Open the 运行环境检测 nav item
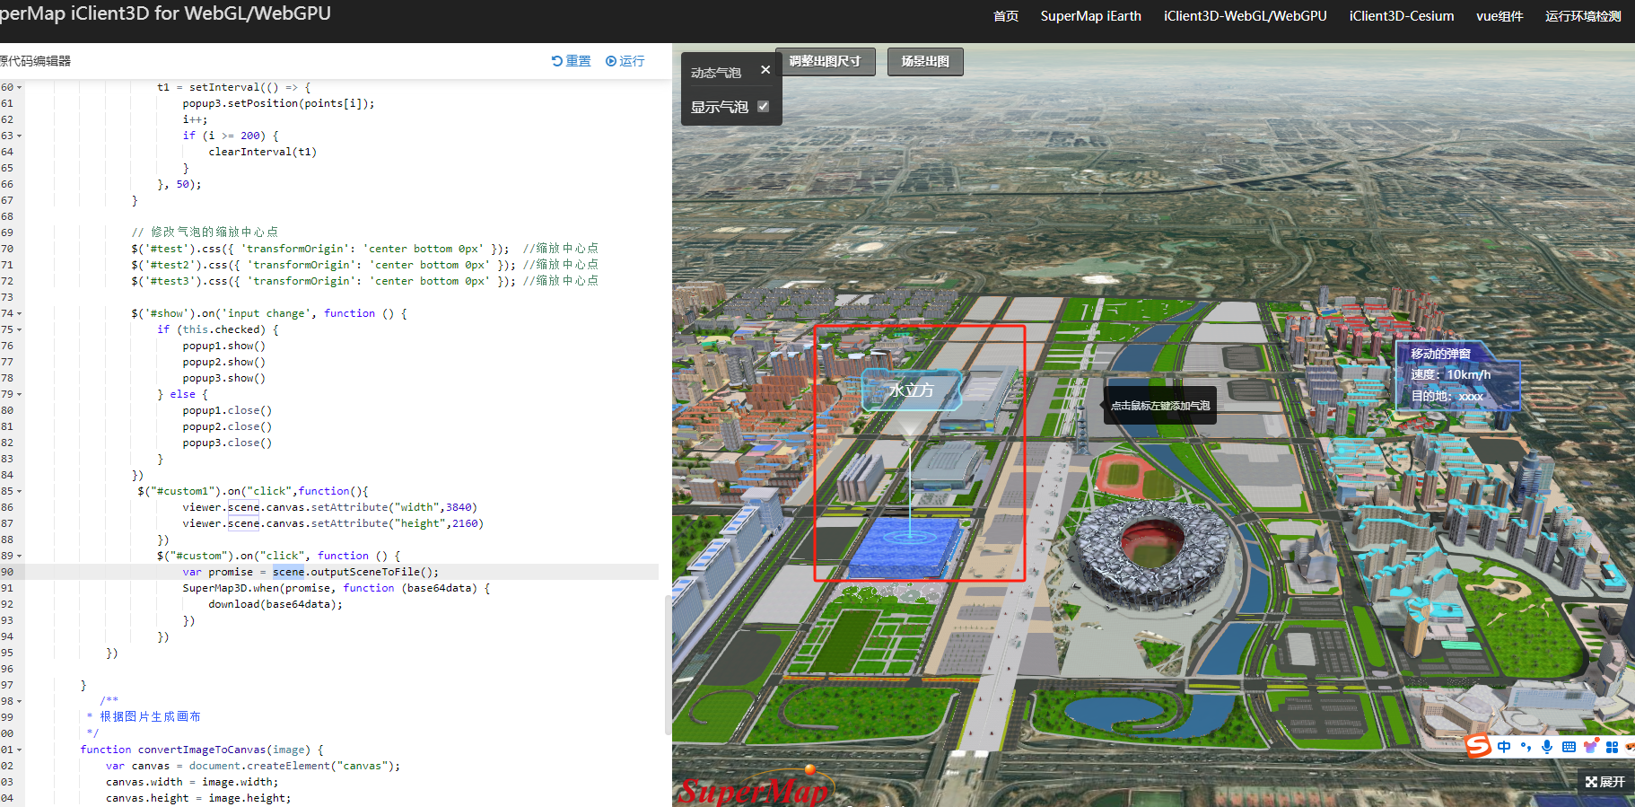Image resolution: width=1635 pixels, height=807 pixels. click(x=1583, y=16)
